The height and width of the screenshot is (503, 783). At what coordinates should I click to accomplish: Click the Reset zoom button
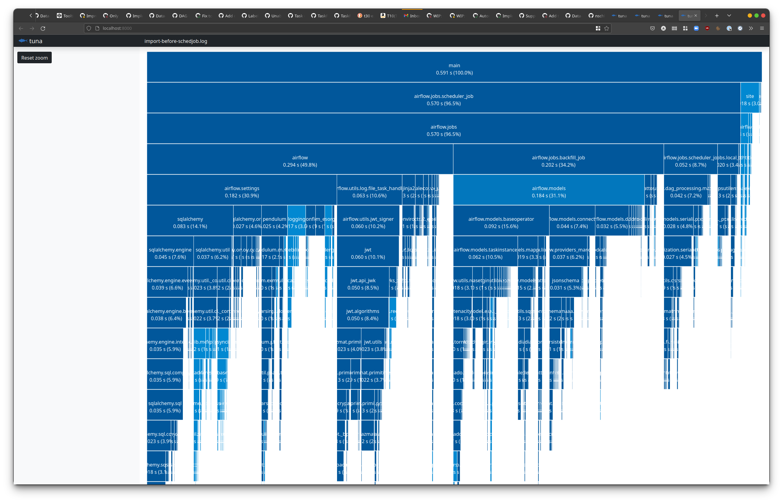click(x=34, y=58)
